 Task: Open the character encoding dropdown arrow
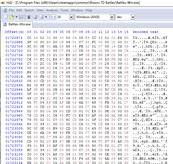pos(112,17)
